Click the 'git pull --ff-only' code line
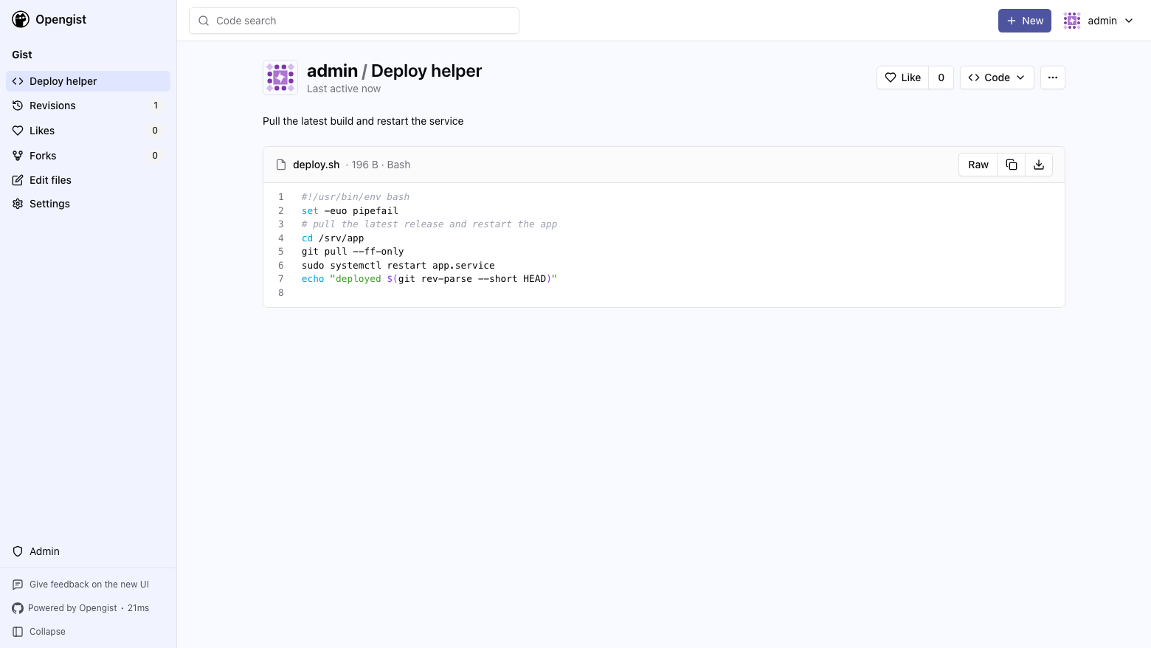This screenshot has height=648, width=1151. tap(353, 252)
